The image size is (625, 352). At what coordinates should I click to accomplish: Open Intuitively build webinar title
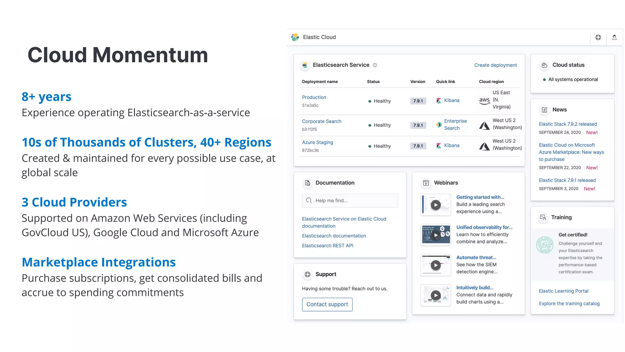(475, 288)
